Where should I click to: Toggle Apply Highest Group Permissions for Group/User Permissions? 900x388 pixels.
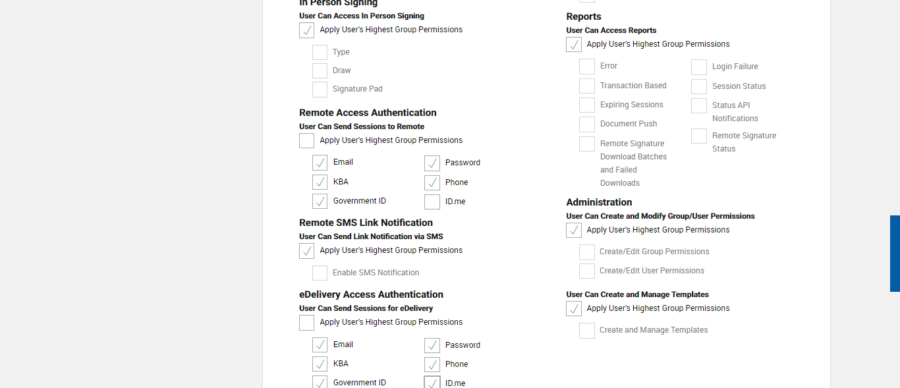click(x=574, y=231)
